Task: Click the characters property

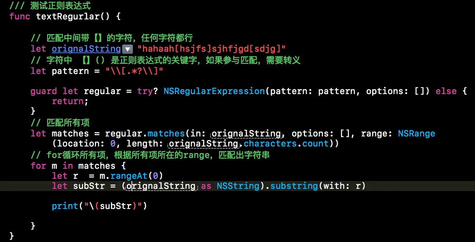Action: [x=271, y=144]
